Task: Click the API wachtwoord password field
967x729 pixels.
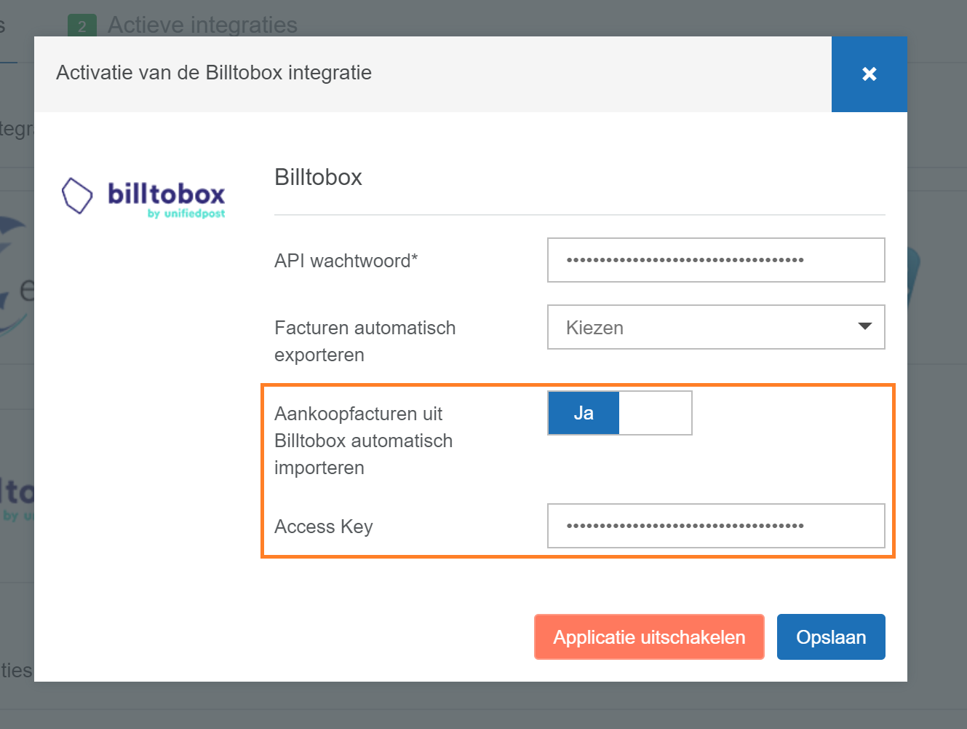Action: point(716,260)
